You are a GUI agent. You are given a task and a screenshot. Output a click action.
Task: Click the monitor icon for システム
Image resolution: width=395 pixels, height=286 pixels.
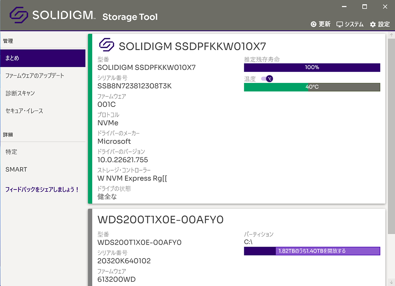coord(339,24)
